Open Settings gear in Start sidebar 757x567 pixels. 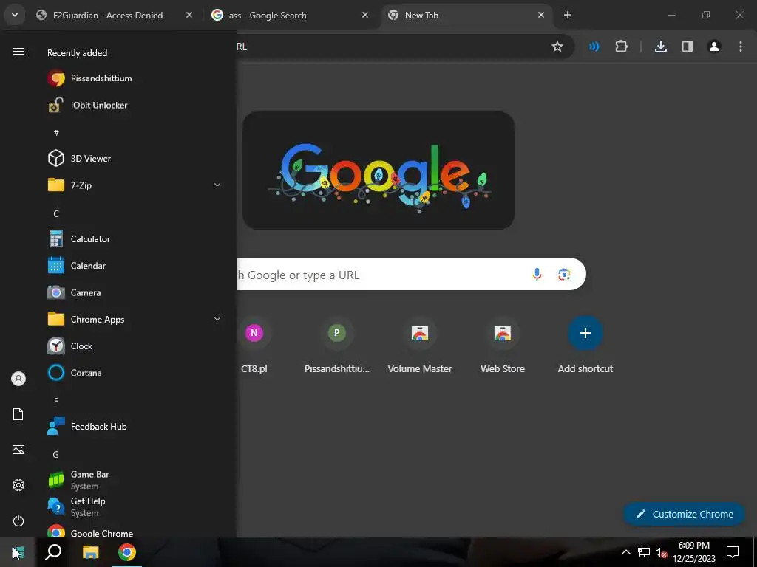click(x=18, y=485)
